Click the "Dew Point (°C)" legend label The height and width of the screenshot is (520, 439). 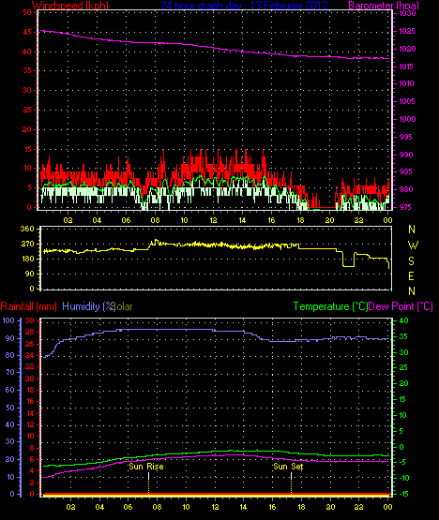401,306
